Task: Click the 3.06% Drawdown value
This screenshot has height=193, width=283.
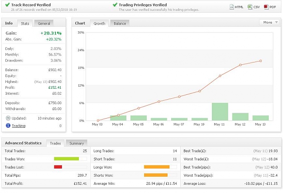Action: (x=56, y=60)
